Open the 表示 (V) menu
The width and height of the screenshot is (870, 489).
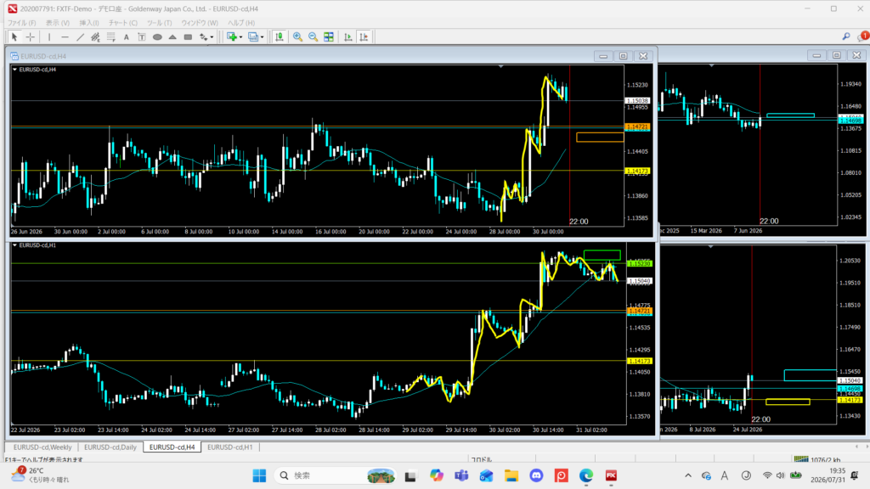click(x=58, y=23)
